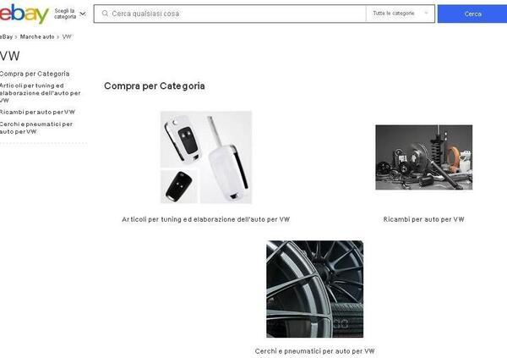This screenshot has height=358, width=507.
Task: Expand the Tutte le categorie dropdown
Action: 401,14
